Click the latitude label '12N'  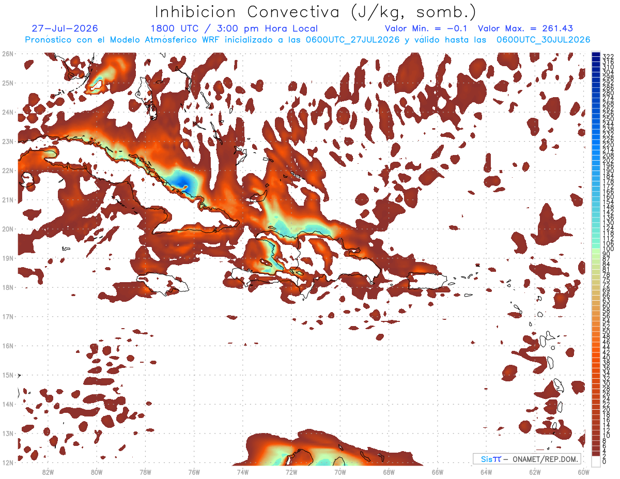(x=8, y=462)
